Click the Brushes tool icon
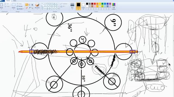Viewport: 174px width, 97px height. pyautogui.click(x=37, y=5)
